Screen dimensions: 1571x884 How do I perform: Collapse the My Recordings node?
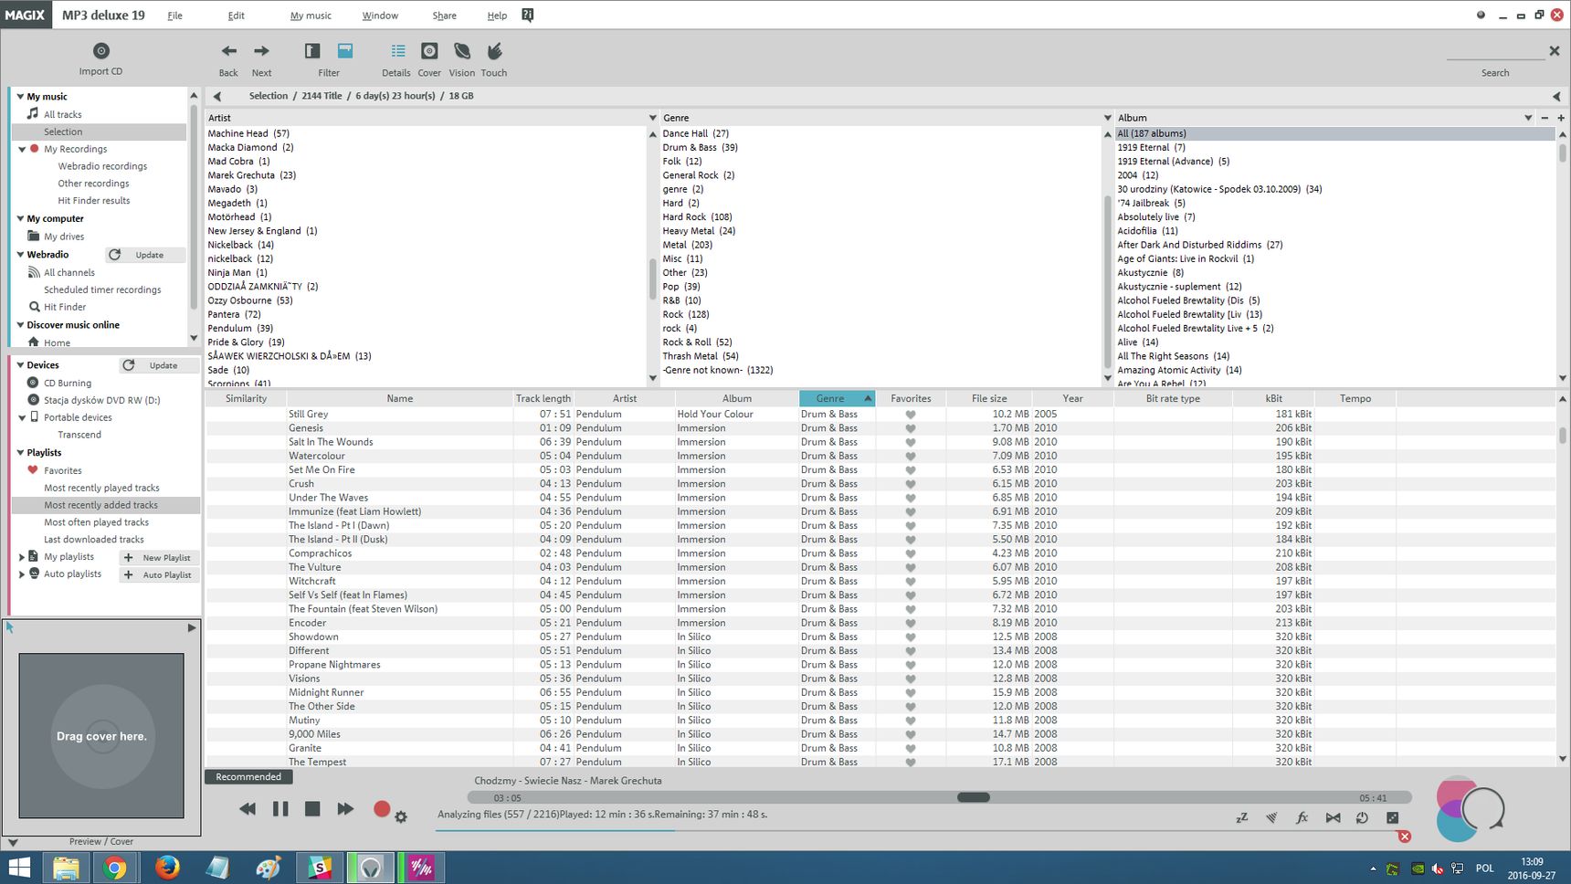click(22, 149)
